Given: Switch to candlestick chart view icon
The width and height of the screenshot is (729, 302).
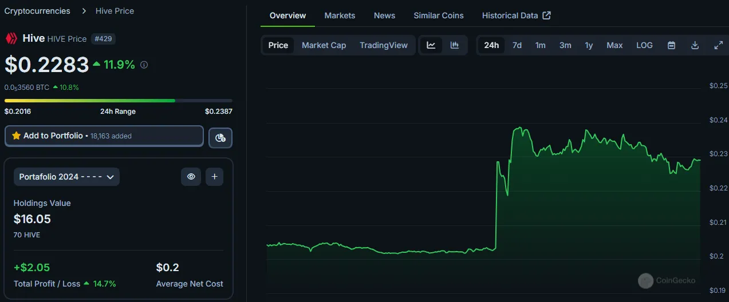Looking at the screenshot, I should coord(455,45).
